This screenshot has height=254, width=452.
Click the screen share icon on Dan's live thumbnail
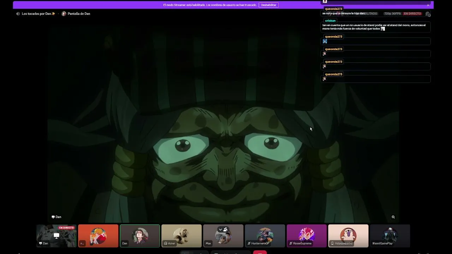pos(56,235)
